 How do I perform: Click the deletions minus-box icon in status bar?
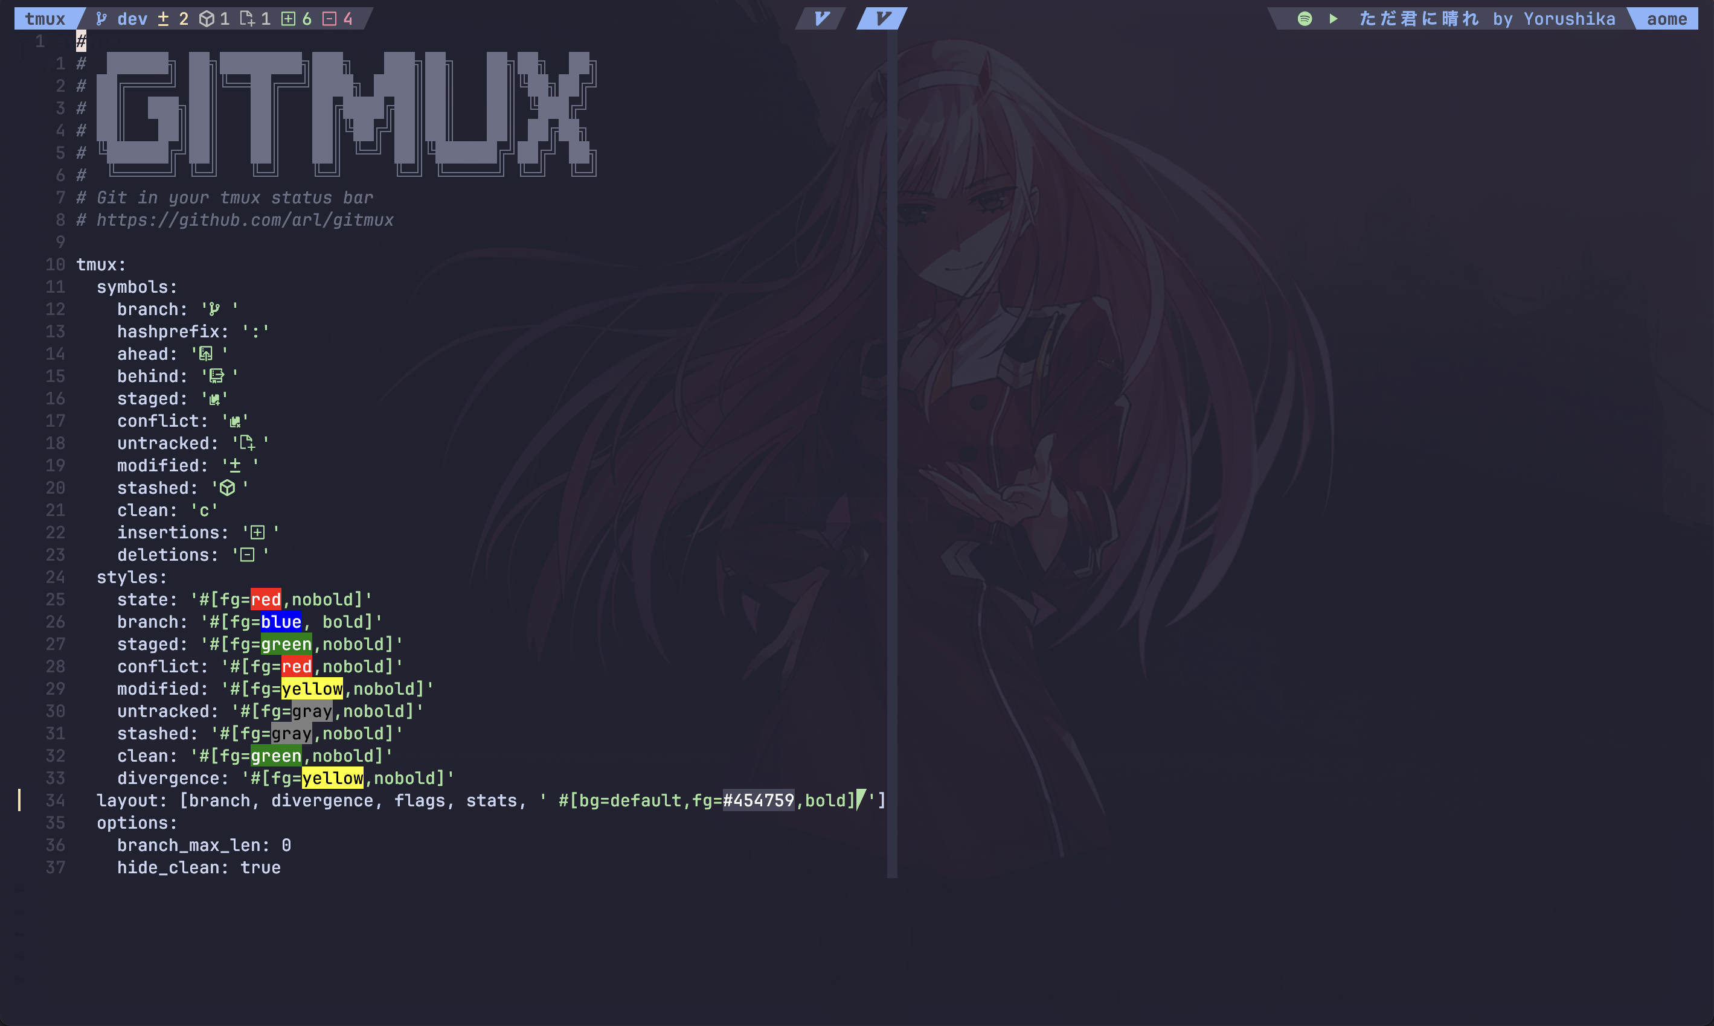pyautogui.click(x=330, y=19)
